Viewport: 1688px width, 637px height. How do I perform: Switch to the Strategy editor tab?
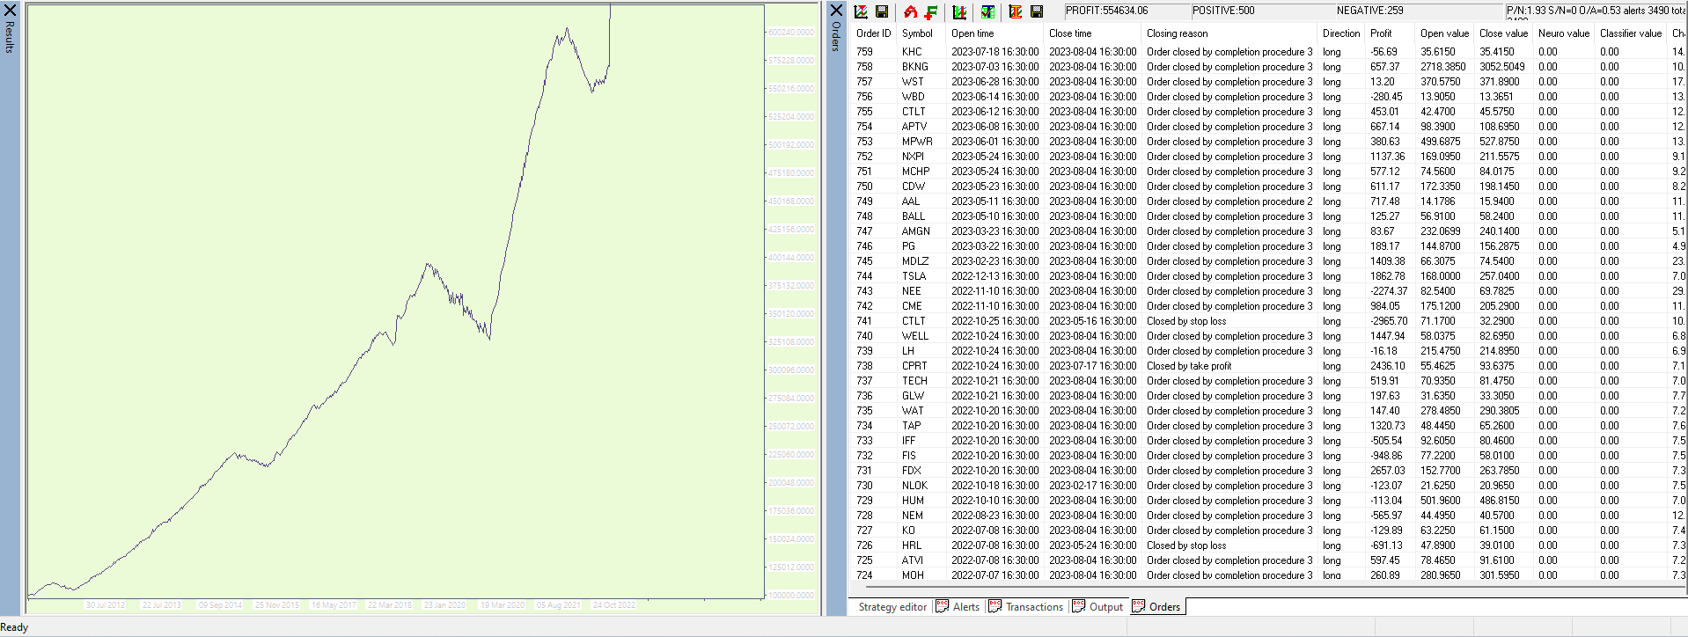click(892, 607)
